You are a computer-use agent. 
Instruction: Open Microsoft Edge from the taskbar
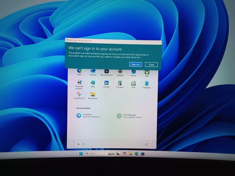(x=137, y=154)
